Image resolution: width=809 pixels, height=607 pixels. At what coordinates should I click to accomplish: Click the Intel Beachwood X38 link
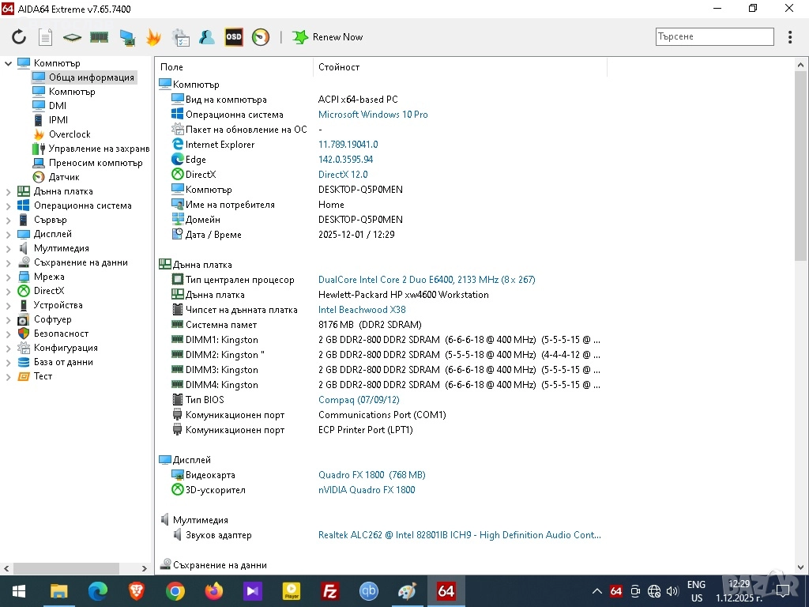[x=362, y=310]
